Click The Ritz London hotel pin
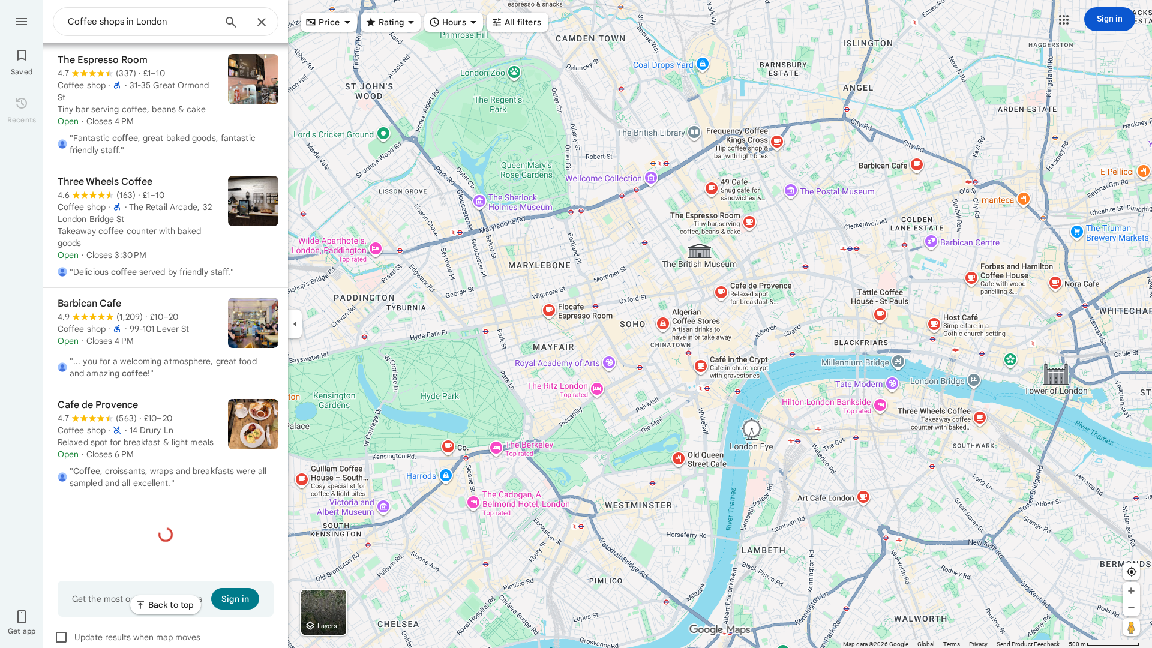Screen dimensions: 1152x648 point(596,389)
